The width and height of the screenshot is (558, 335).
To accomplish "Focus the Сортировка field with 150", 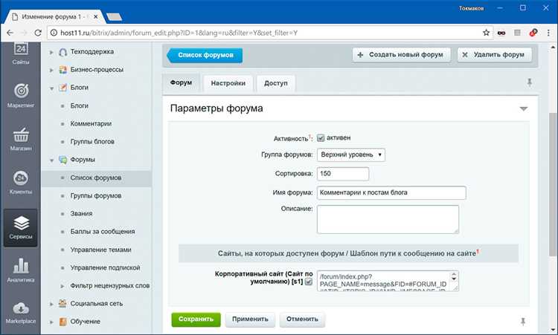I will coord(343,174).
